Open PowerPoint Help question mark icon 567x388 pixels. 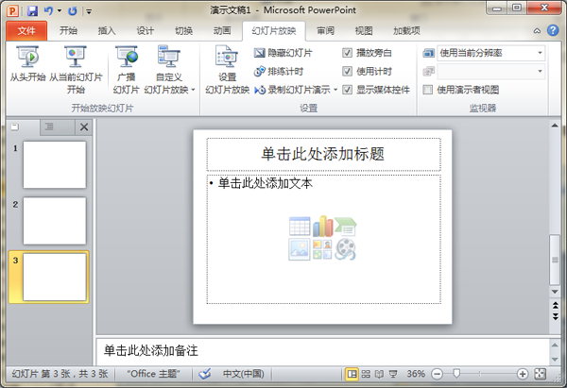pos(553,30)
